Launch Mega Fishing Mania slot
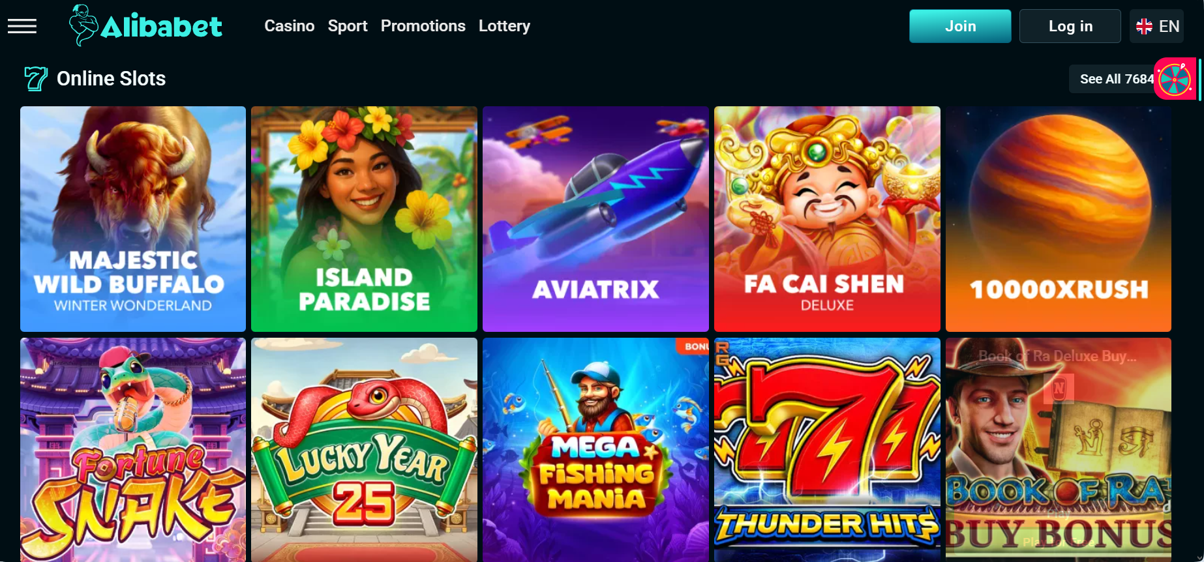Image resolution: width=1204 pixels, height=562 pixels. click(x=595, y=450)
